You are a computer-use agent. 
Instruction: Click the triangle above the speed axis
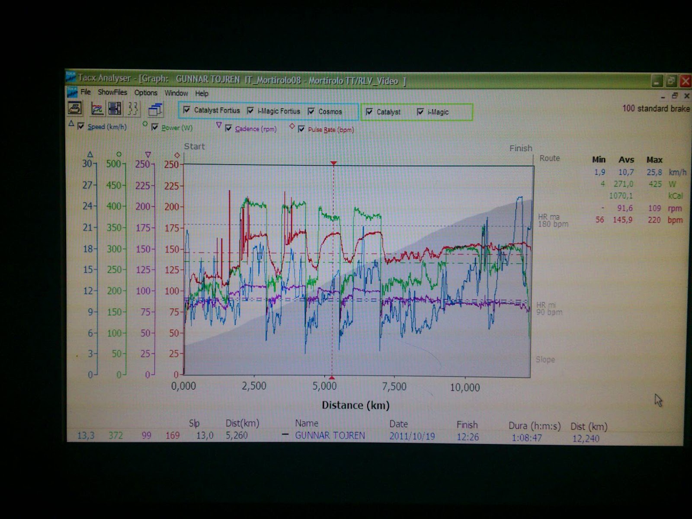pyautogui.click(x=90, y=154)
